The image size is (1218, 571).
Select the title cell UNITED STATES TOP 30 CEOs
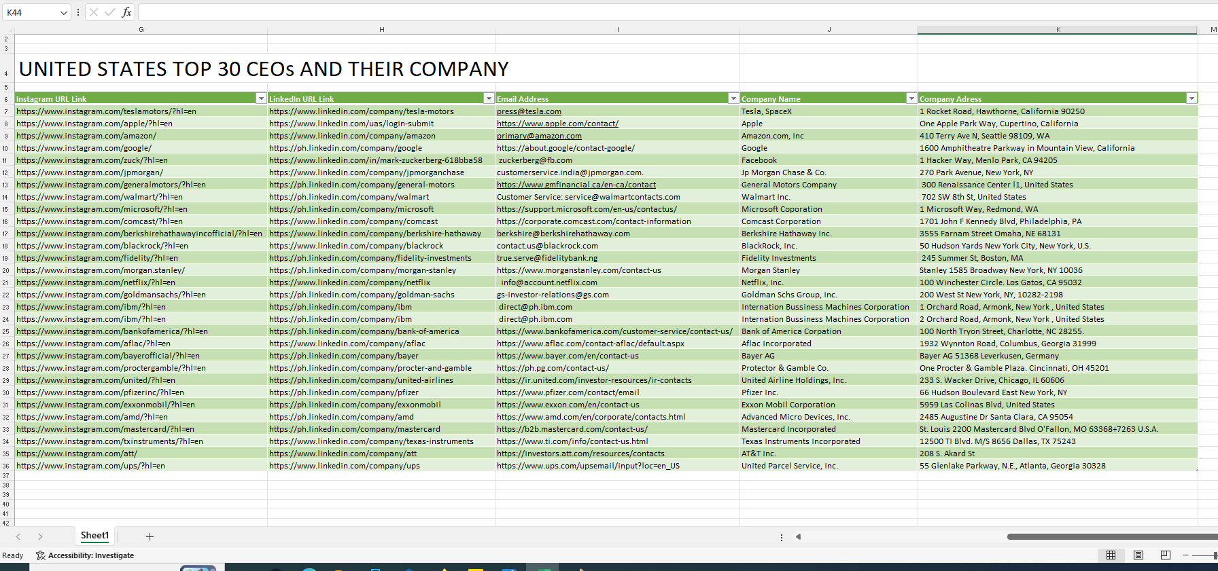pos(264,69)
